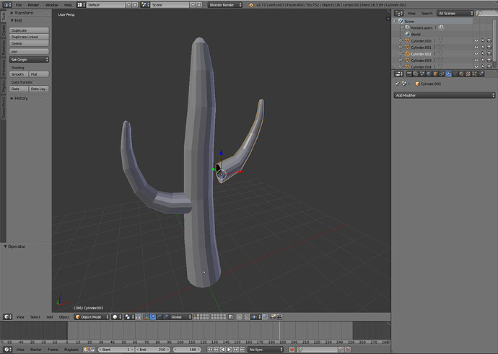This screenshot has width=498, height=354.
Task: Open the Render properties tab
Action: point(409,74)
